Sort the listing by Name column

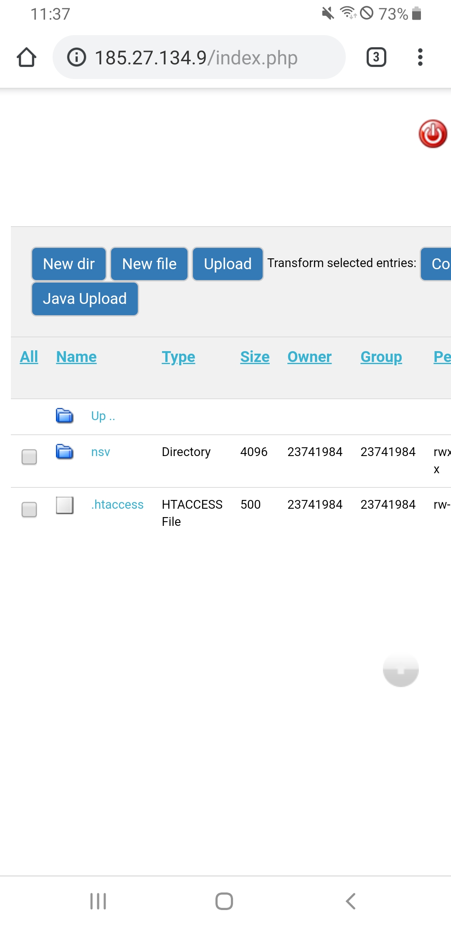(x=76, y=357)
